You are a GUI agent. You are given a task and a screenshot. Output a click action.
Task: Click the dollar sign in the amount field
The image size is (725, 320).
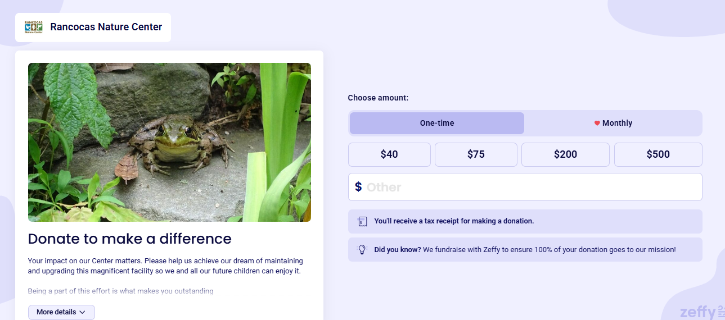tap(358, 187)
